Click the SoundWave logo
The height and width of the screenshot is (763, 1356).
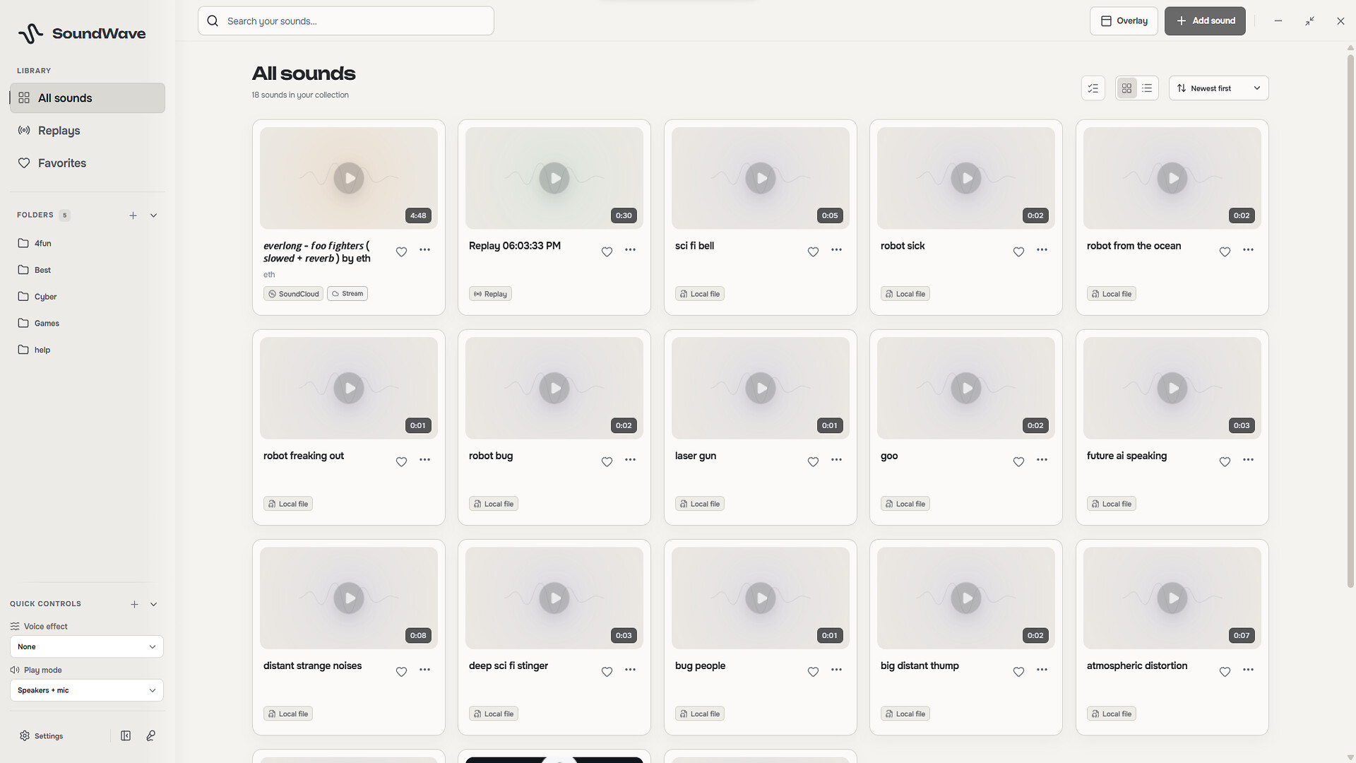82,33
